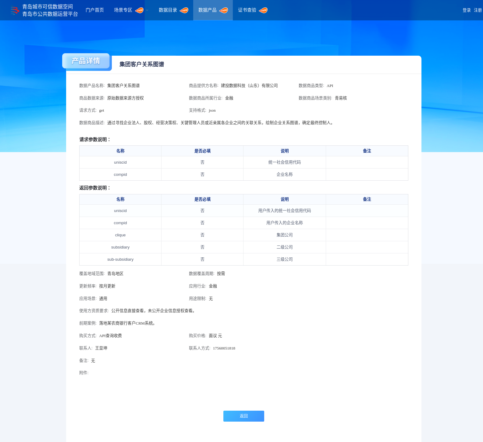The image size is (483, 442).
Task: Click purchase method value API查询收费
Action: pos(110,336)
